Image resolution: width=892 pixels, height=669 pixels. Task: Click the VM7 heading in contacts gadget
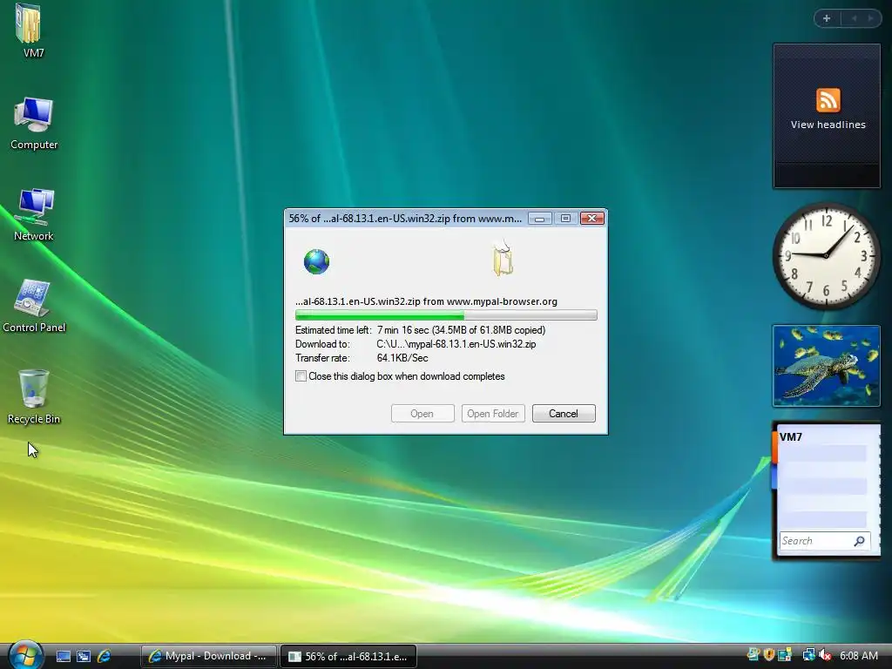click(x=791, y=437)
